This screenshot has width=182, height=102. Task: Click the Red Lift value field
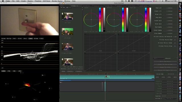169,8
